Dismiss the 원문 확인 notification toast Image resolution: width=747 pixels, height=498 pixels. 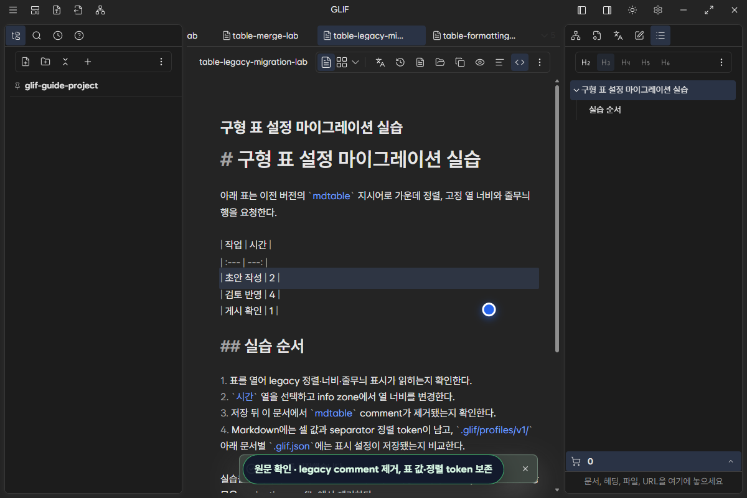point(525,469)
